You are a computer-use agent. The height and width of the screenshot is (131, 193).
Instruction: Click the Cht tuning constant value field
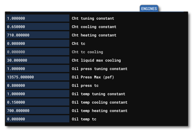pyautogui.click(x=37, y=18)
